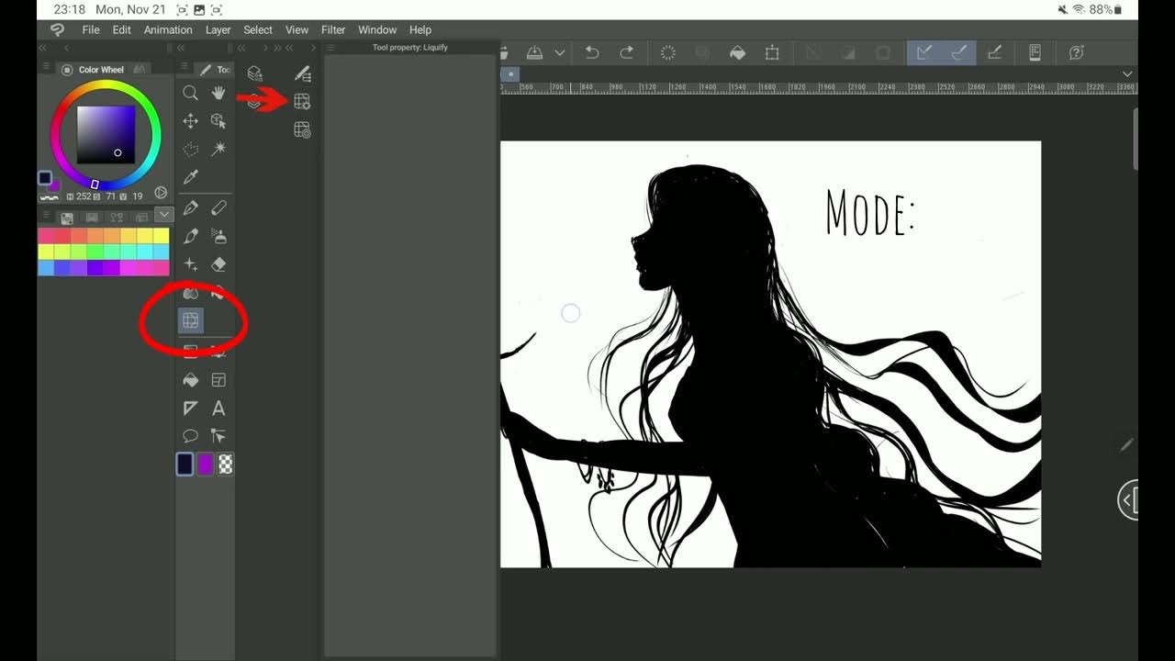
Task: Tap the pencil icon on right edge
Action: (x=1126, y=445)
